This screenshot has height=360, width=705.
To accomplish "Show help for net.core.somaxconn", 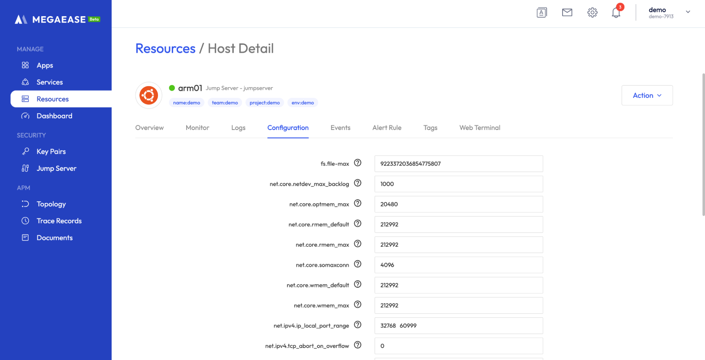I will pos(358,264).
